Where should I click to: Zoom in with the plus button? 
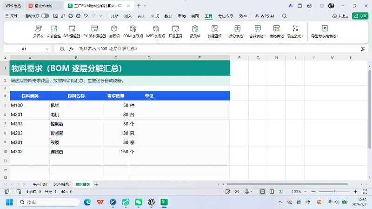point(355,191)
